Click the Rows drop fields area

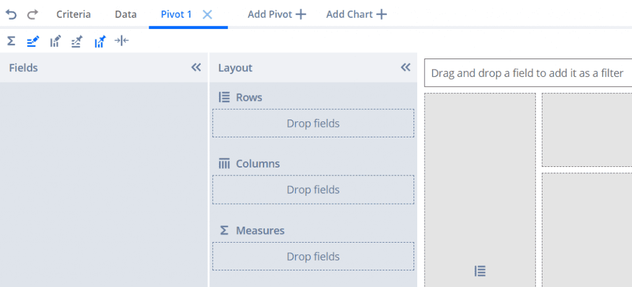click(x=313, y=123)
